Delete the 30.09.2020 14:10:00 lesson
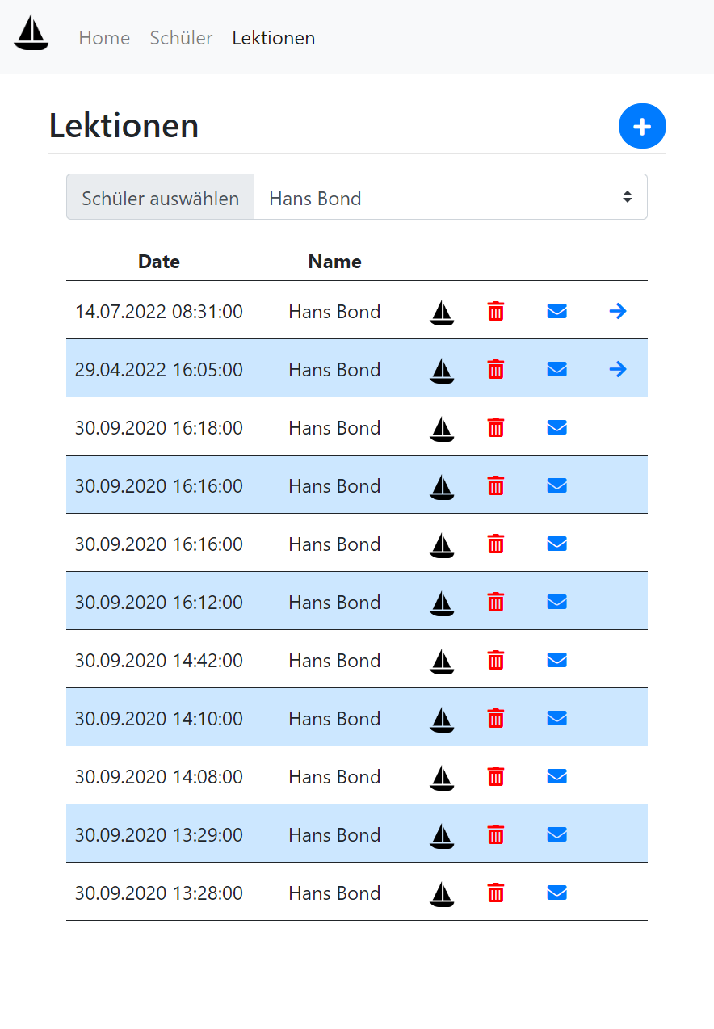714x1029 pixels. tap(496, 718)
